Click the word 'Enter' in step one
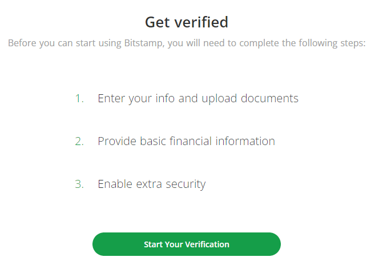 [111, 98]
